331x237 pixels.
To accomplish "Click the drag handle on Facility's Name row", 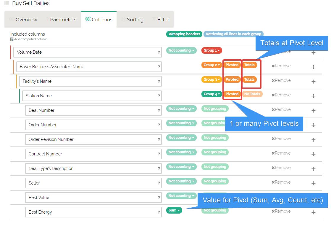I will tap(313, 82).
